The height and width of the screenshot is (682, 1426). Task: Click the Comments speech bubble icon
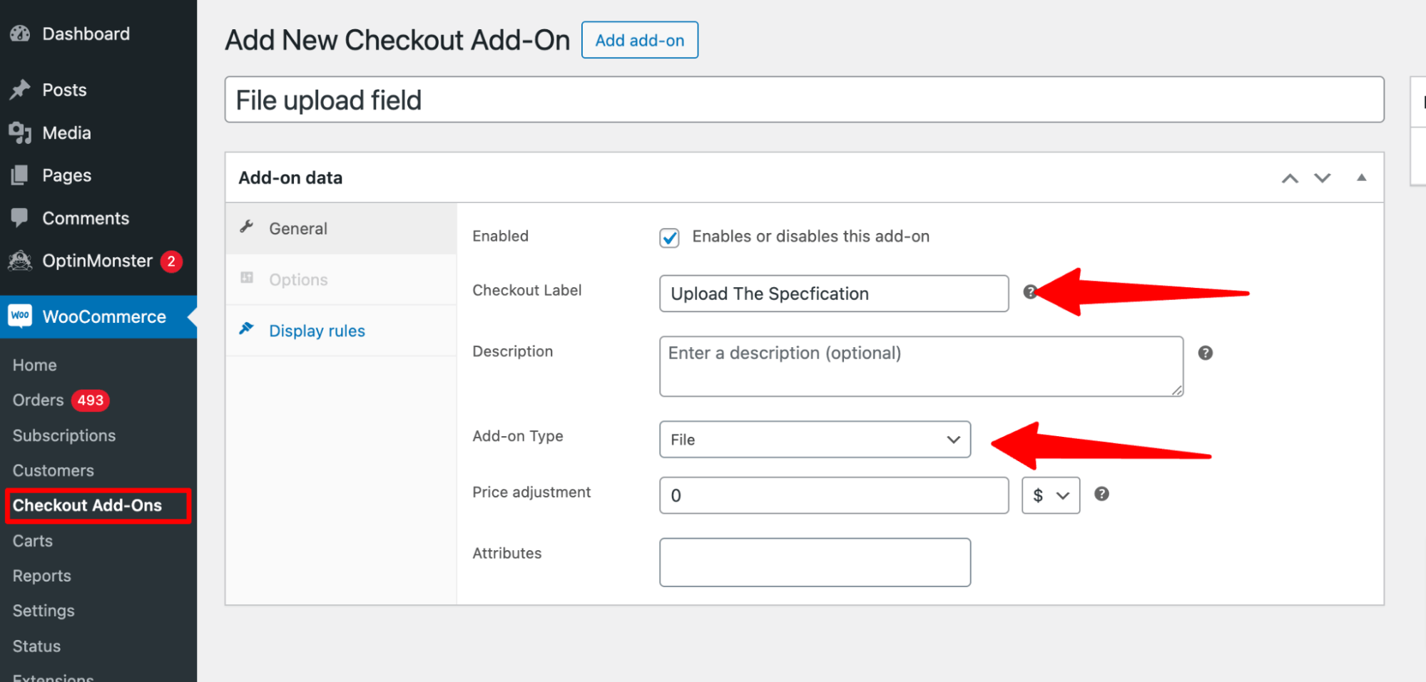(20, 218)
